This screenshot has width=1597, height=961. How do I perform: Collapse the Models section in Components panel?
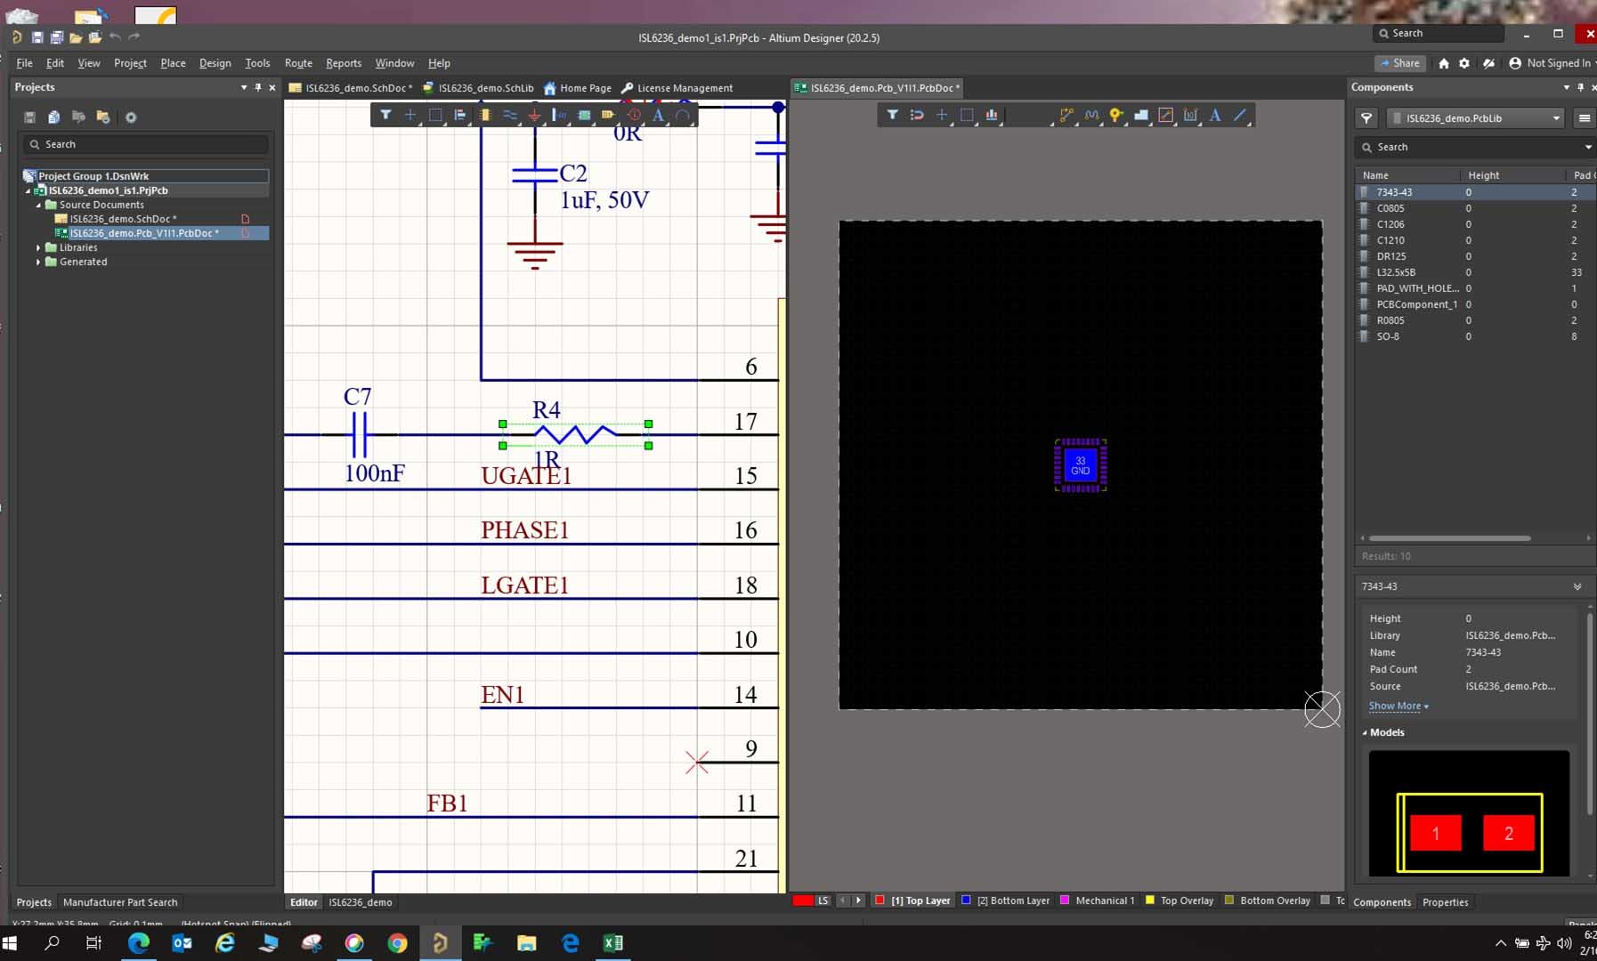coord(1365,733)
